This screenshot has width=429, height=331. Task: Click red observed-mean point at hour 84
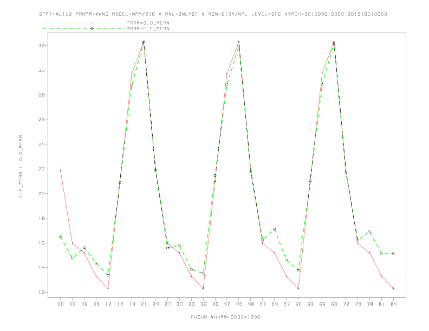click(393, 288)
